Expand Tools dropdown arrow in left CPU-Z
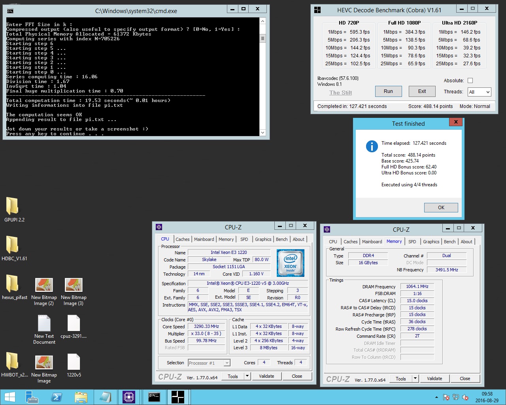 247,376
